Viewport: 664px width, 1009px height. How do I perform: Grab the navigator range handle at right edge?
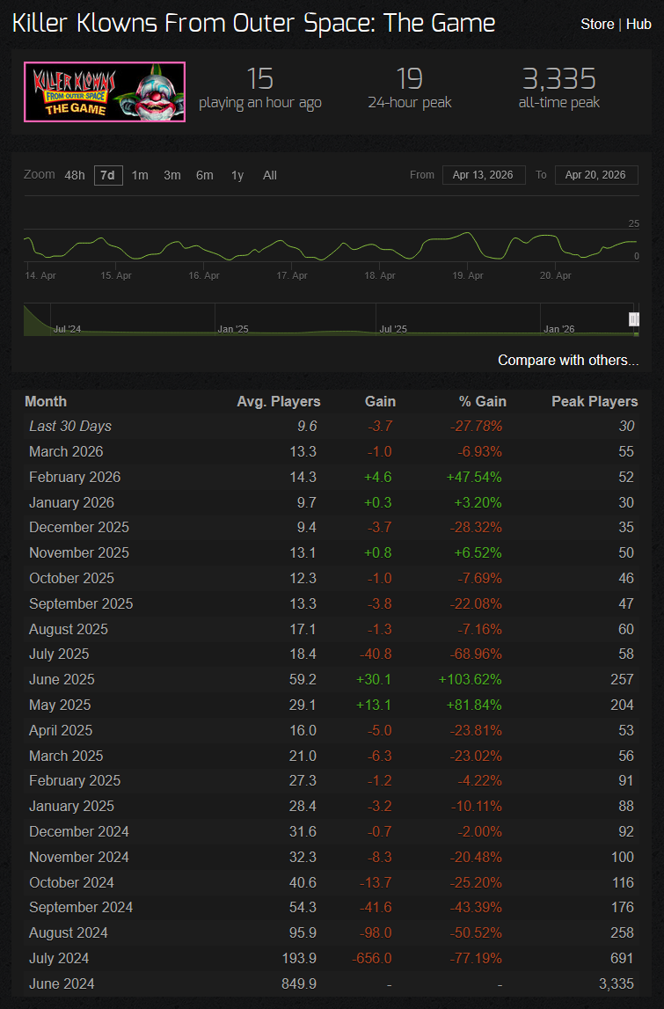click(x=634, y=319)
